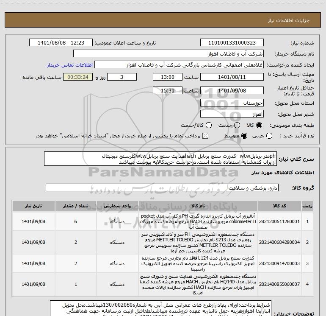Image resolution: width=326 pixels, height=316 pixels.
Task: Click the تعداد / مقدار column header
Action: (x=76, y=206)
